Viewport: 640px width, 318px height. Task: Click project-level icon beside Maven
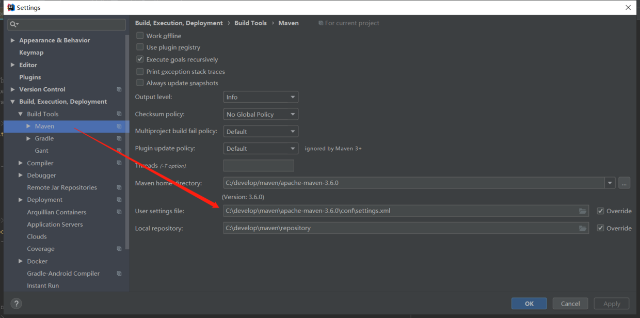point(119,126)
